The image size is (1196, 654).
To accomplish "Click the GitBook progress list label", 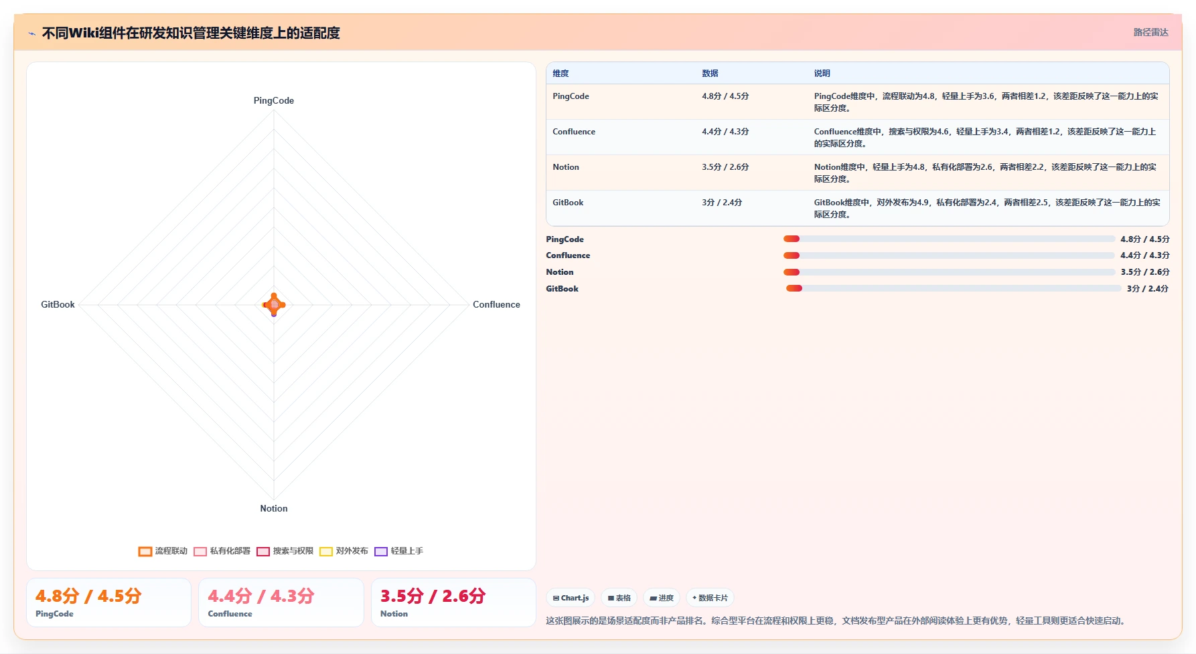I will tap(562, 289).
